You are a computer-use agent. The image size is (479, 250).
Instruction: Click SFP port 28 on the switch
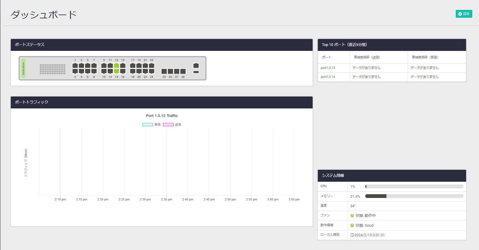(183, 71)
